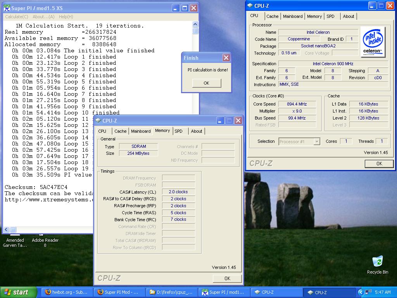This screenshot has height=298, width=397.
Task: Switch to About tab in top CPU-Z window
Action: [349, 16]
